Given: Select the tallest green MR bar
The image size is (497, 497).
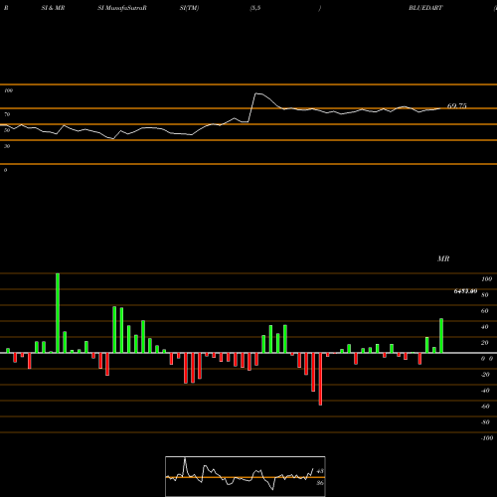Looking at the screenshot, I should pyautogui.click(x=58, y=313).
